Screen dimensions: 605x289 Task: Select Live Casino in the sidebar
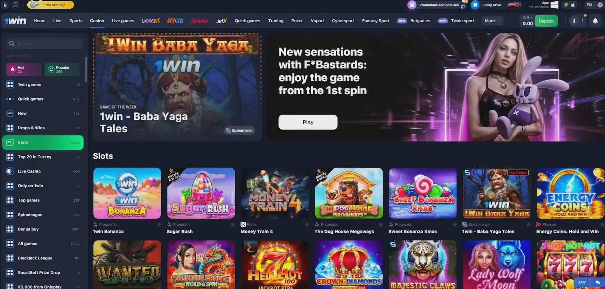click(x=43, y=171)
